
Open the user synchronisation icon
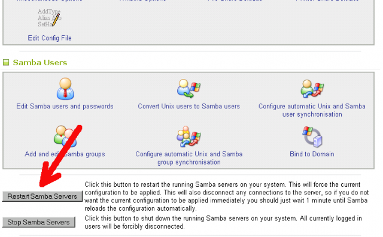(x=312, y=89)
